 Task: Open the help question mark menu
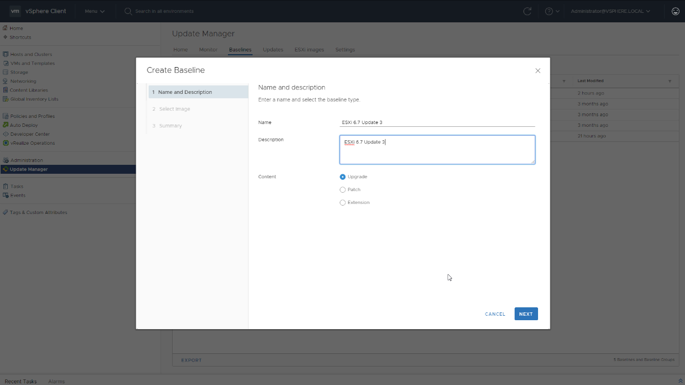click(x=552, y=11)
